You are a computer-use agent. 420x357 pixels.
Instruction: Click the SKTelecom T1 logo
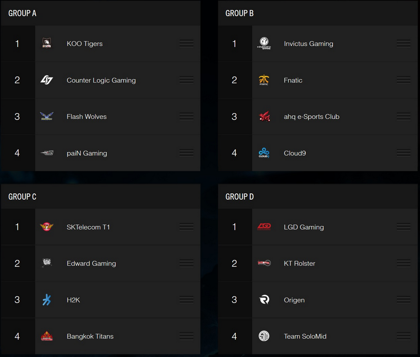point(47,227)
